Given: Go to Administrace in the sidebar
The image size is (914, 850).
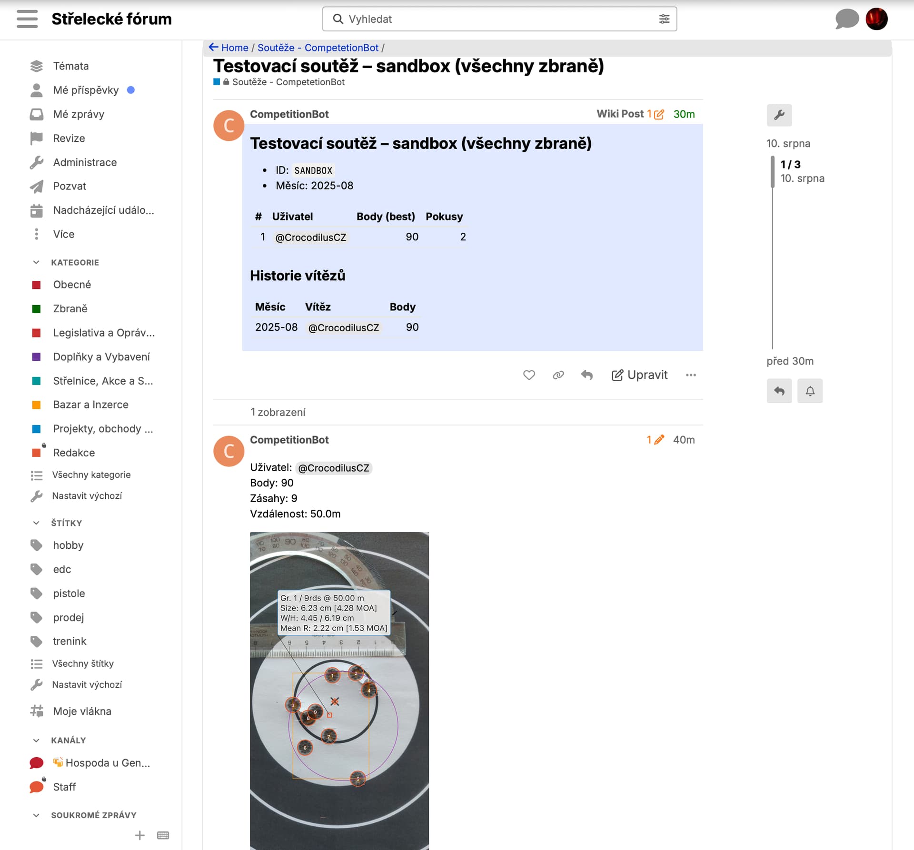Looking at the screenshot, I should [85, 162].
